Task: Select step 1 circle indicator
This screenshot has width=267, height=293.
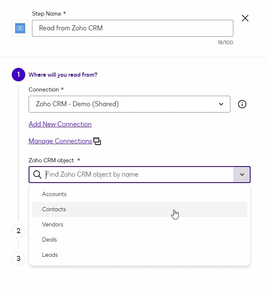Action: 18,75
